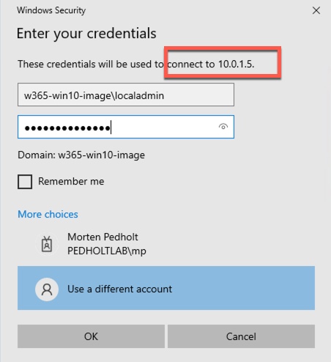Reveal the password with the eye icon
Viewport: 331px width, 362px height.
click(223, 127)
